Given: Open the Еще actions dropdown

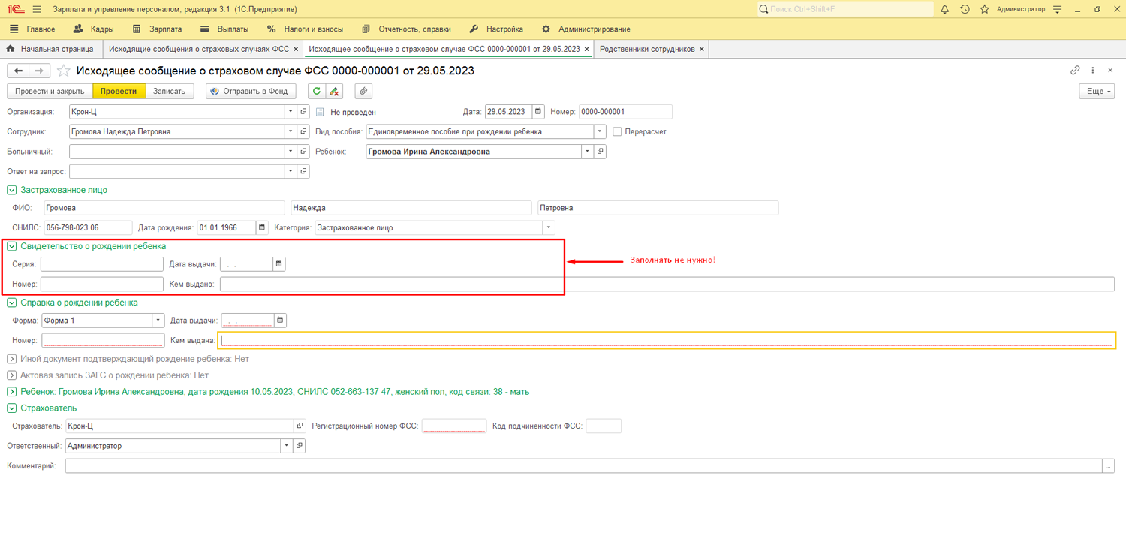Looking at the screenshot, I should (x=1096, y=92).
